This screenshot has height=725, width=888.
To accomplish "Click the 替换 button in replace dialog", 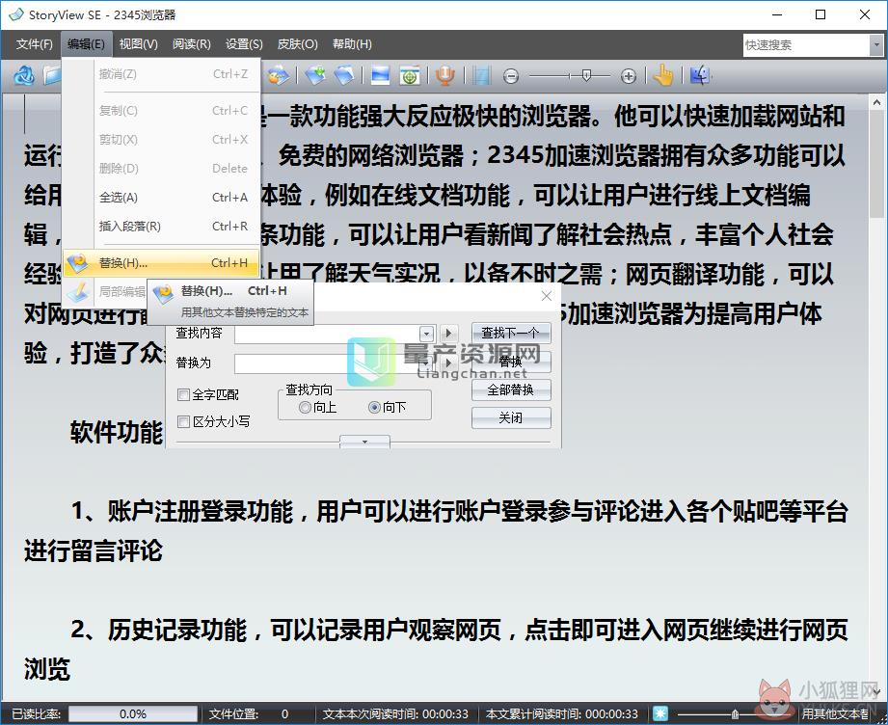I will click(x=511, y=362).
